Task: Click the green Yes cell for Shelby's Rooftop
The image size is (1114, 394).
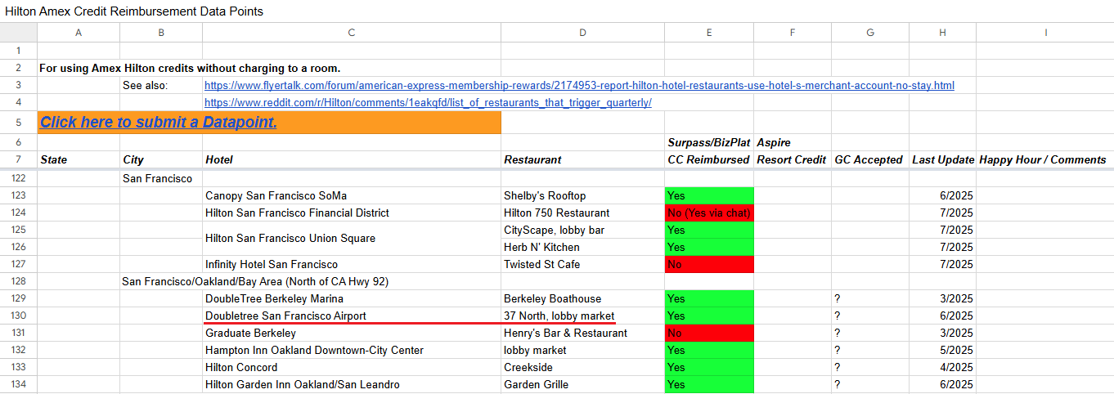Action: [x=708, y=196]
